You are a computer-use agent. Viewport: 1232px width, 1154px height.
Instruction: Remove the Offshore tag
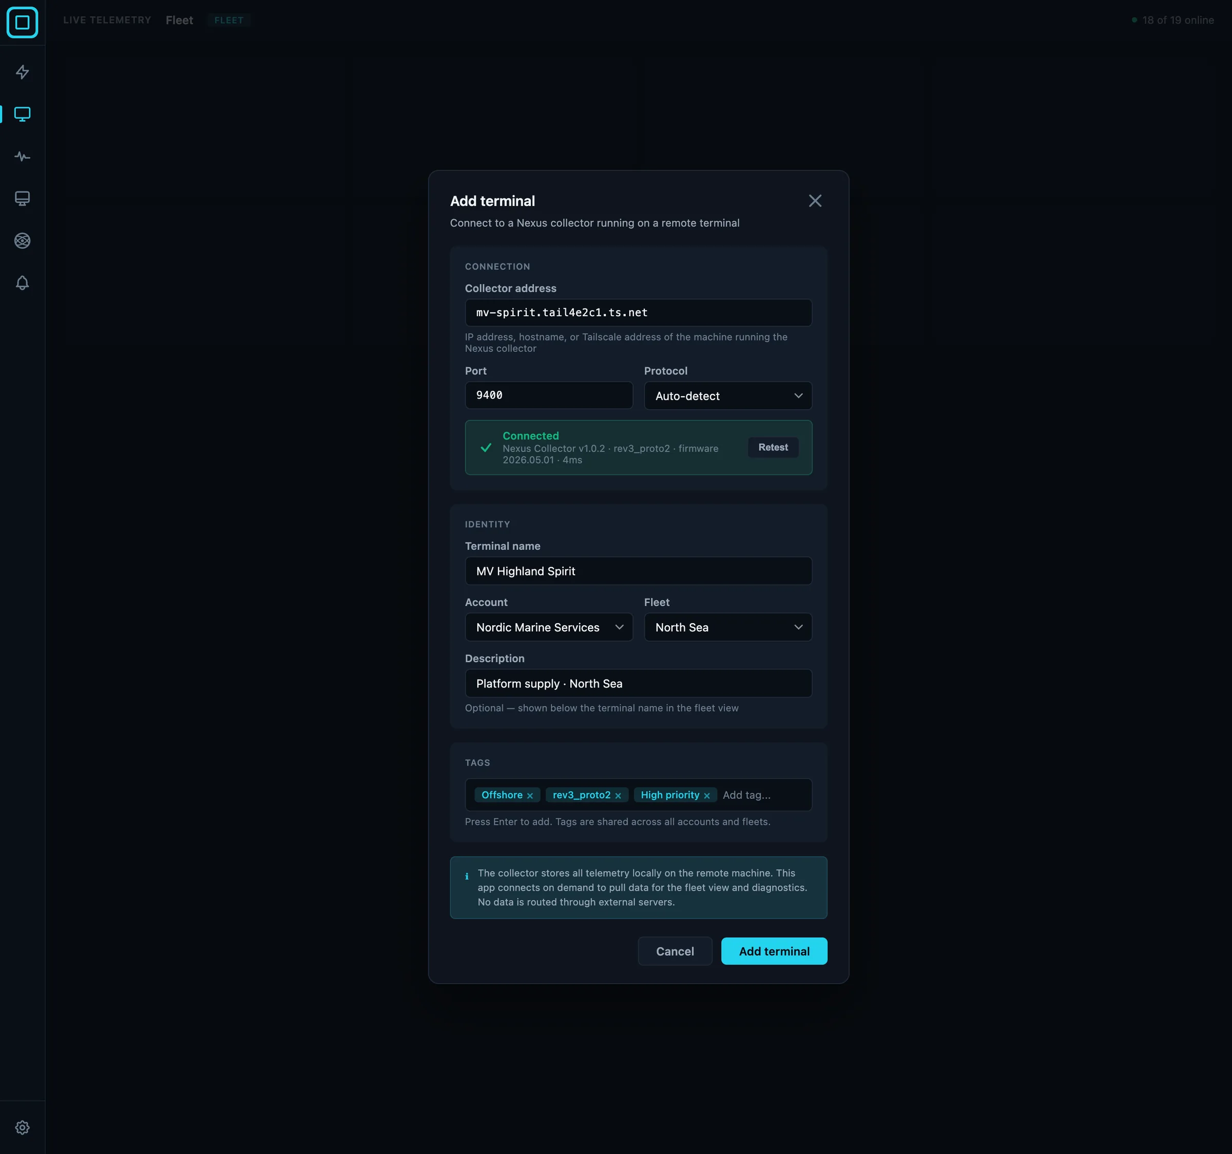click(x=530, y=796)
